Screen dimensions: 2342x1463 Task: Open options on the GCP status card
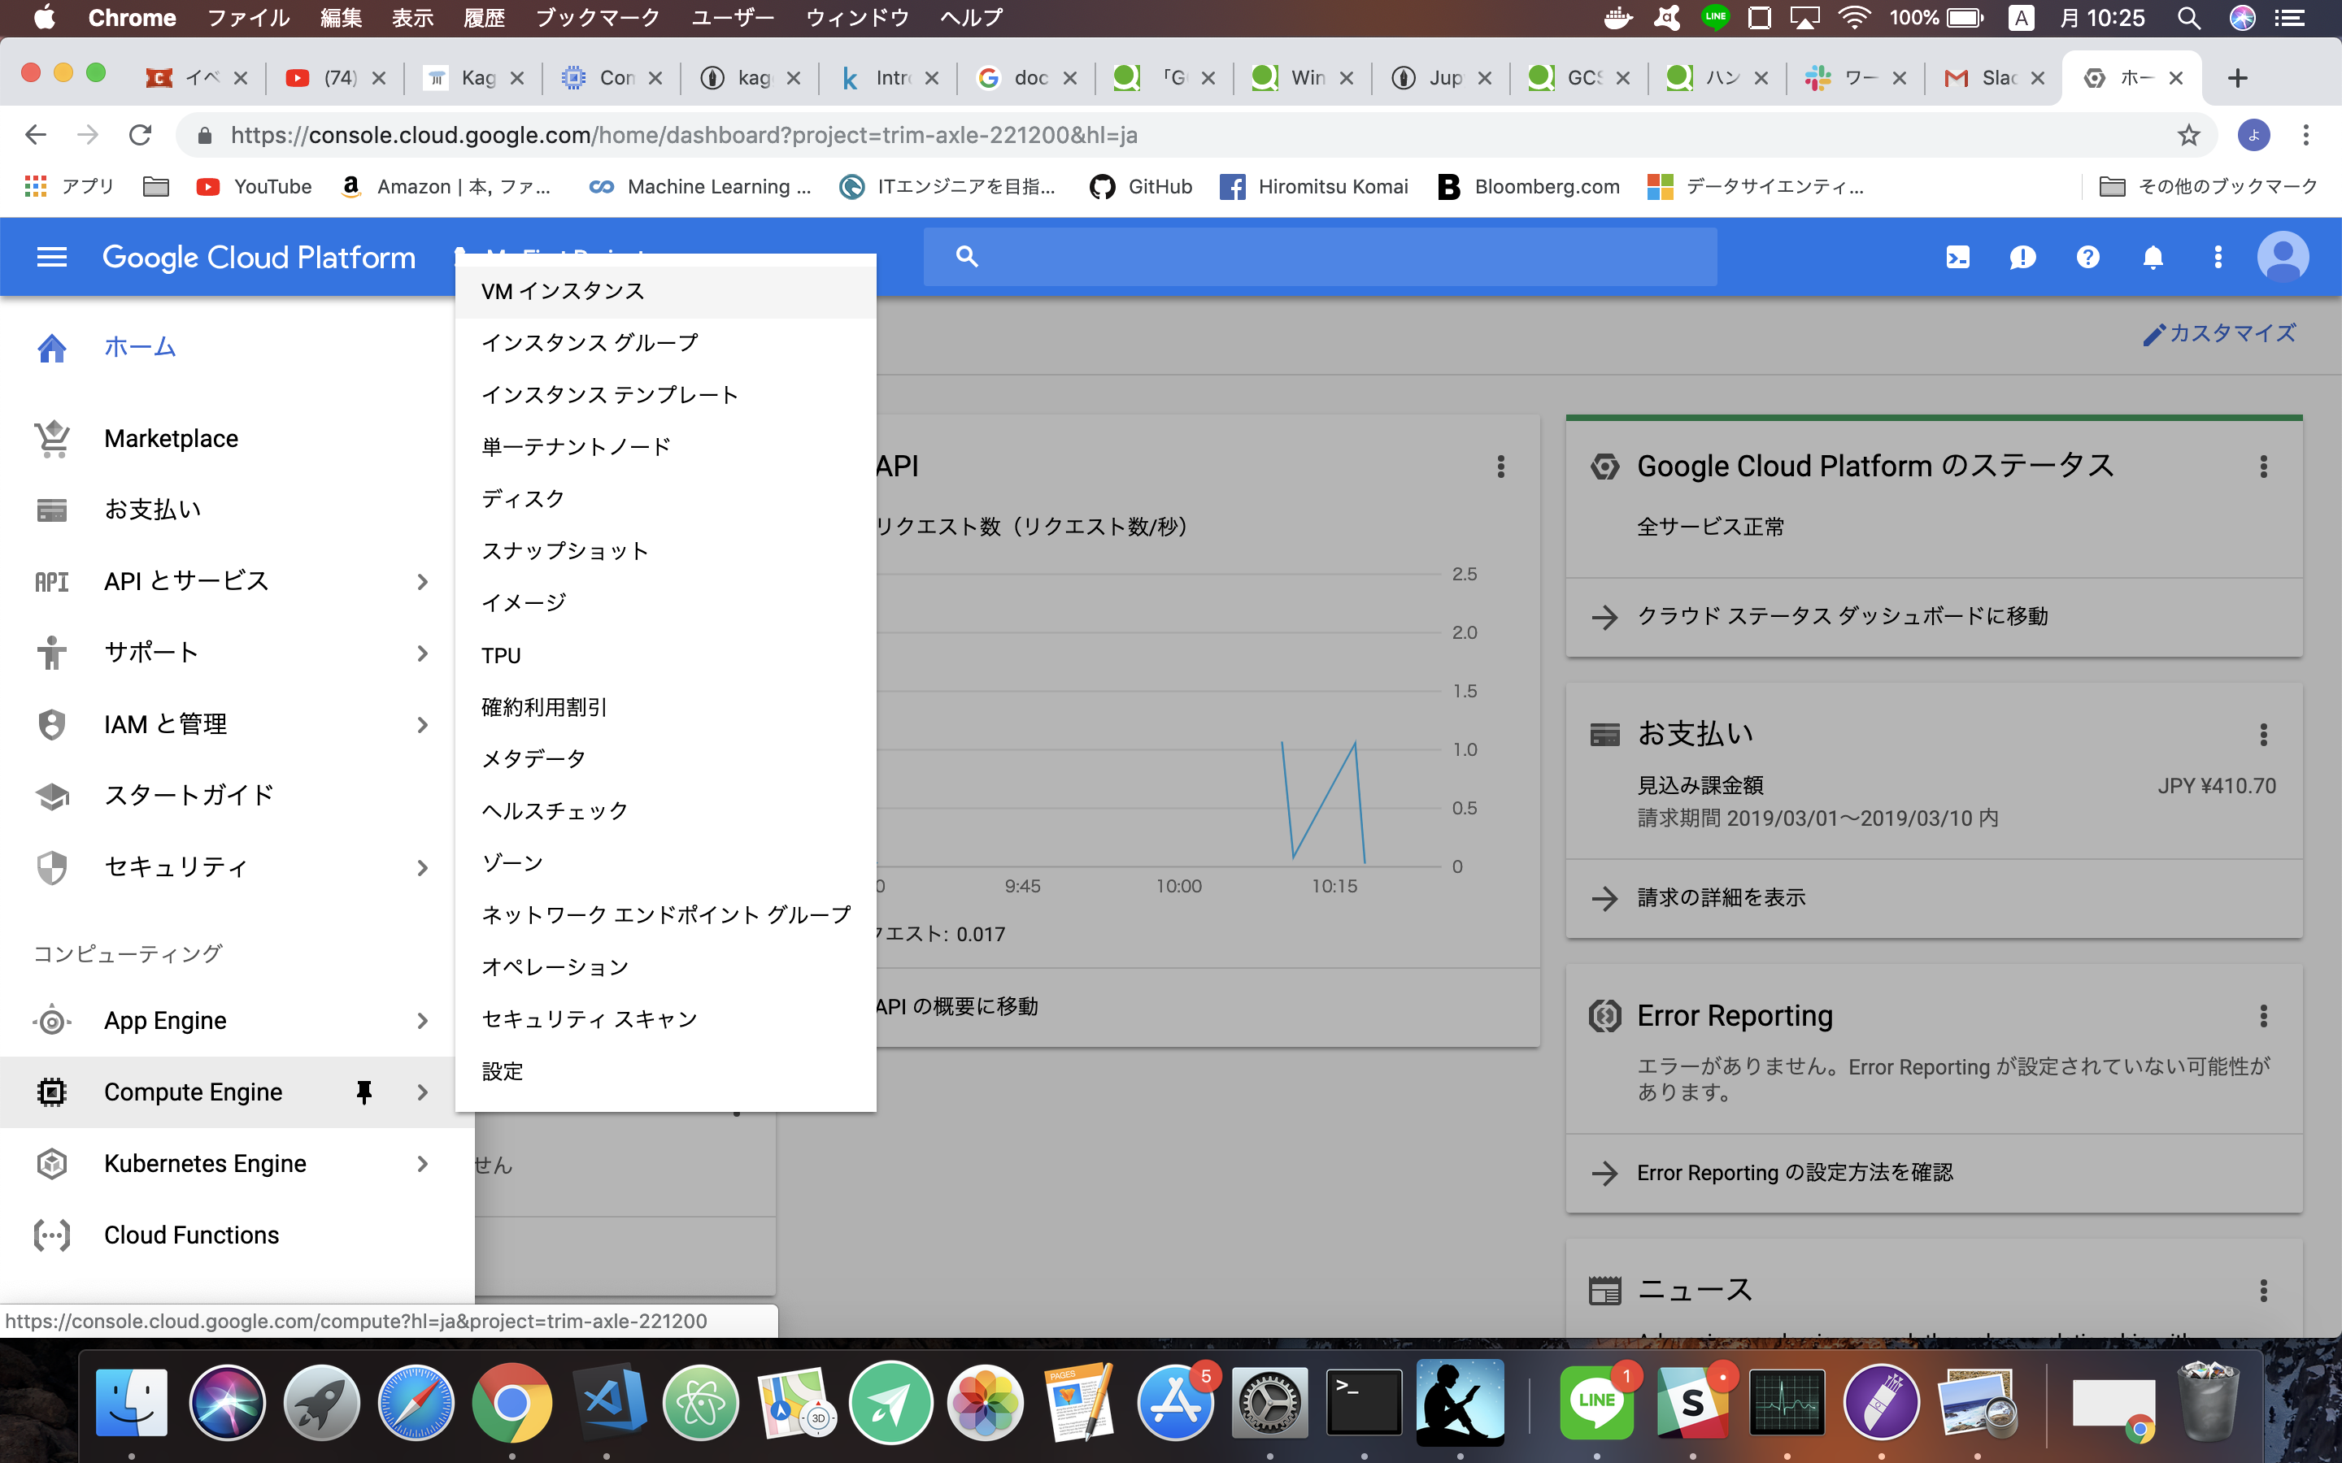pyautogui.click(x=2264, y=467)
